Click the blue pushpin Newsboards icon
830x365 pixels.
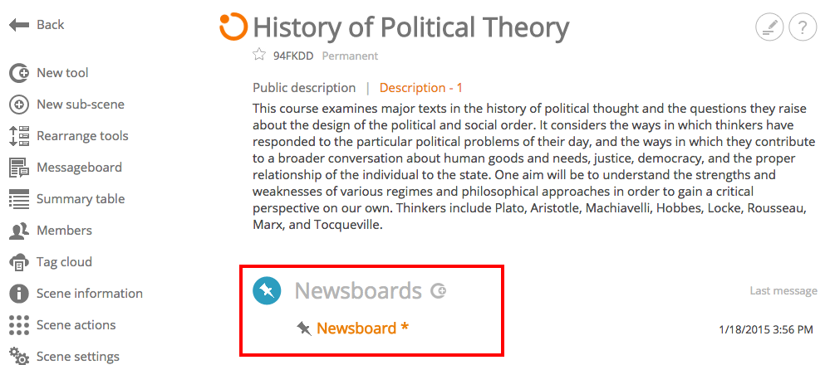point(266,290)
